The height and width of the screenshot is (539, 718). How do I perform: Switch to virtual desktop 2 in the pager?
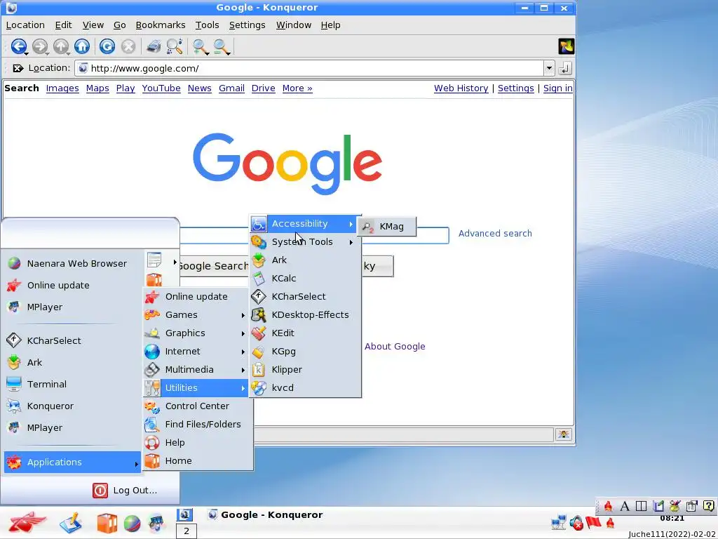click(x=187, y=531)
